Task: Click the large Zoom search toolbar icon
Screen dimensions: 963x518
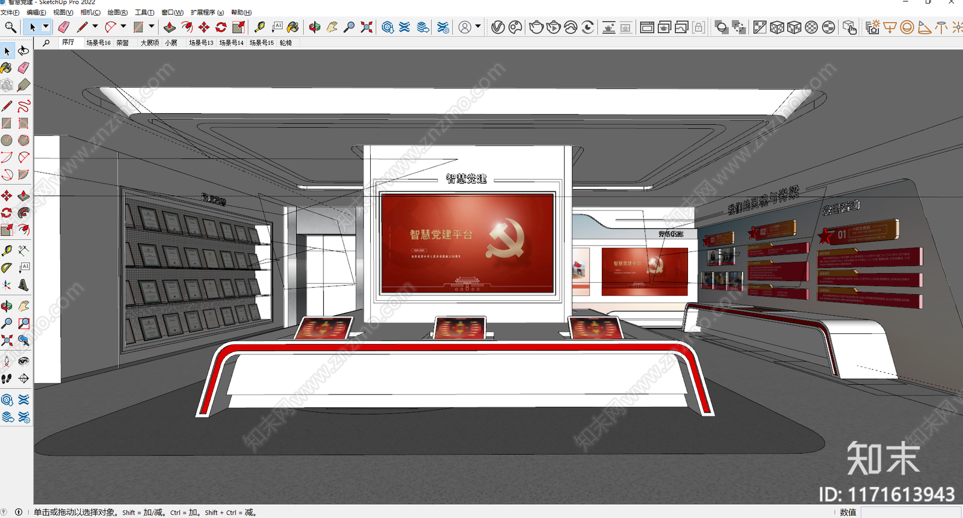Action: pos(10,27)
